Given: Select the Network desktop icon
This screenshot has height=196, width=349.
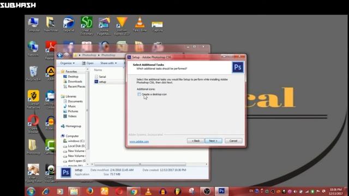Looking at the screenshot, I should click(33, 48).
